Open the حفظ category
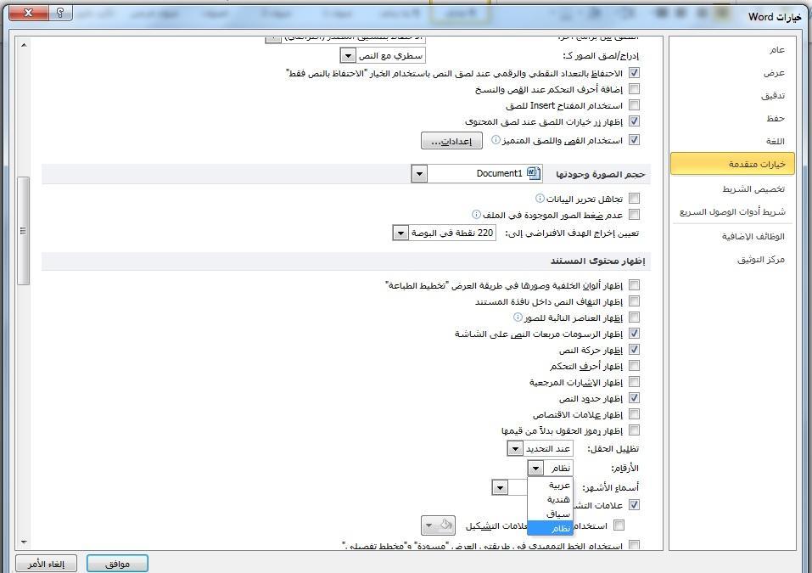The width and height of the screenshot is (812, 573). click(x=732, y=118)
